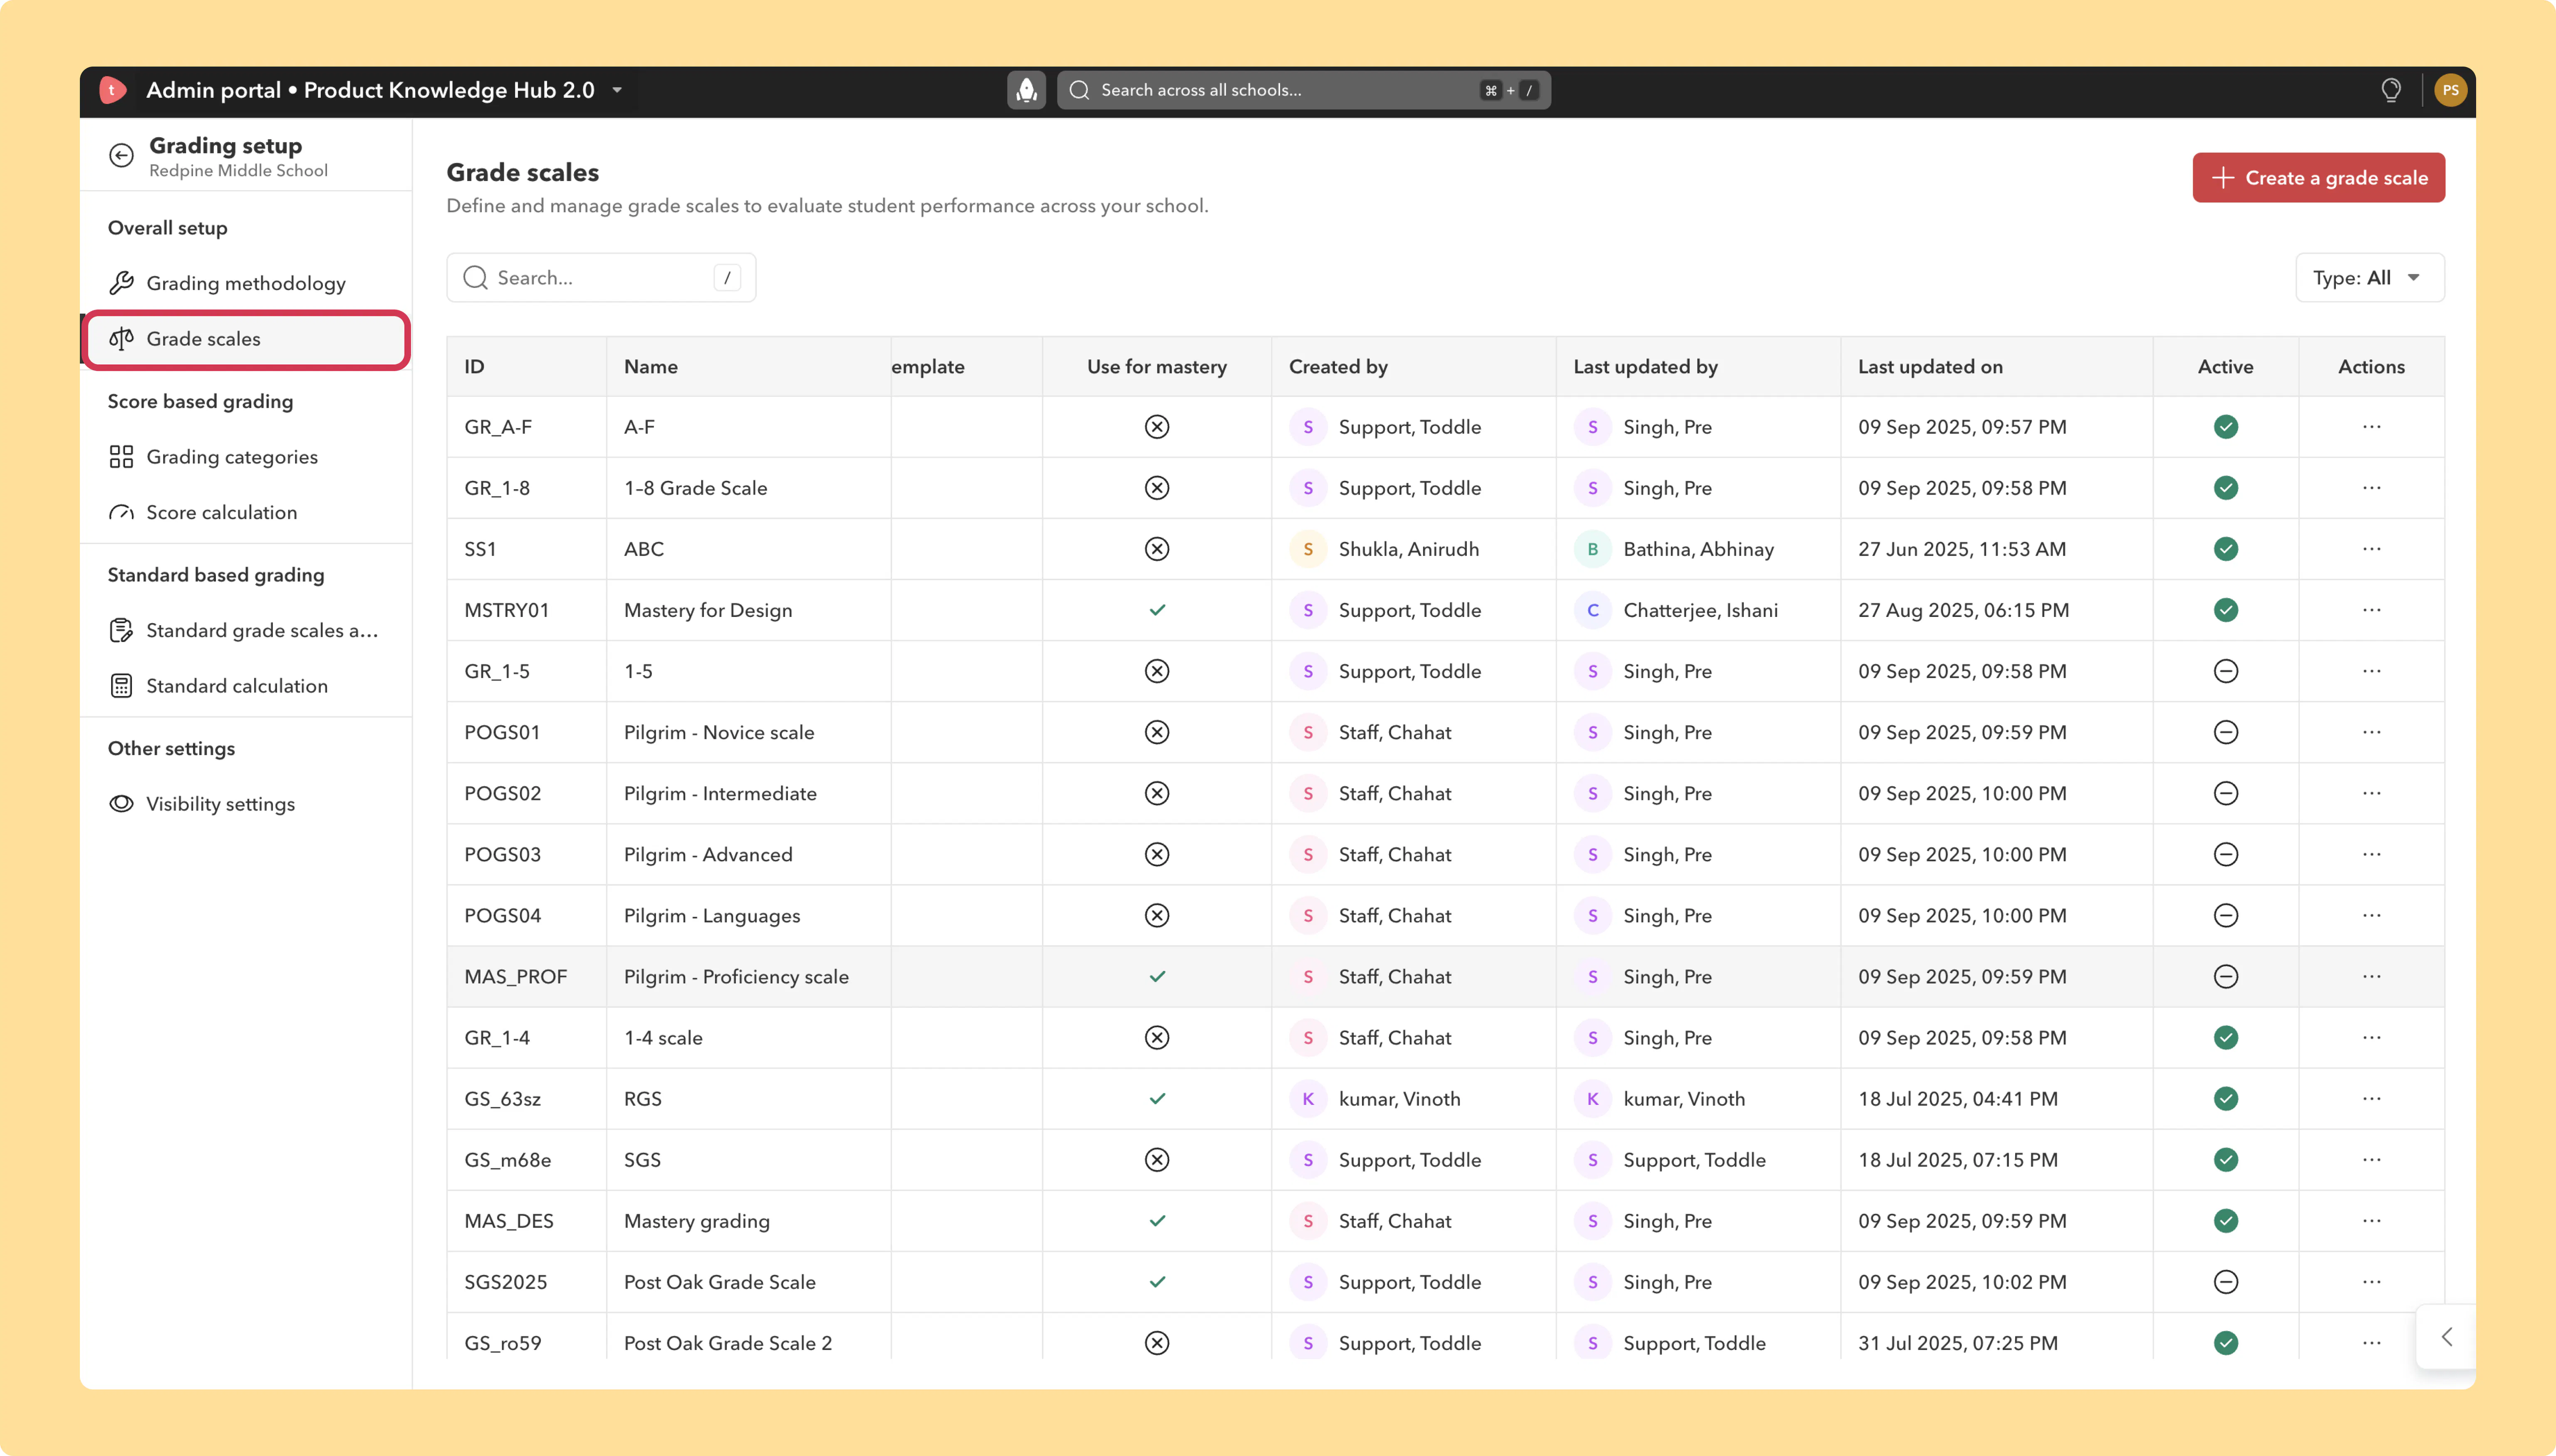Open actions menu for Pilgrim - Novice scale
Viewport: 2556px width, 1456px height.
click(x=2371, y=732)
